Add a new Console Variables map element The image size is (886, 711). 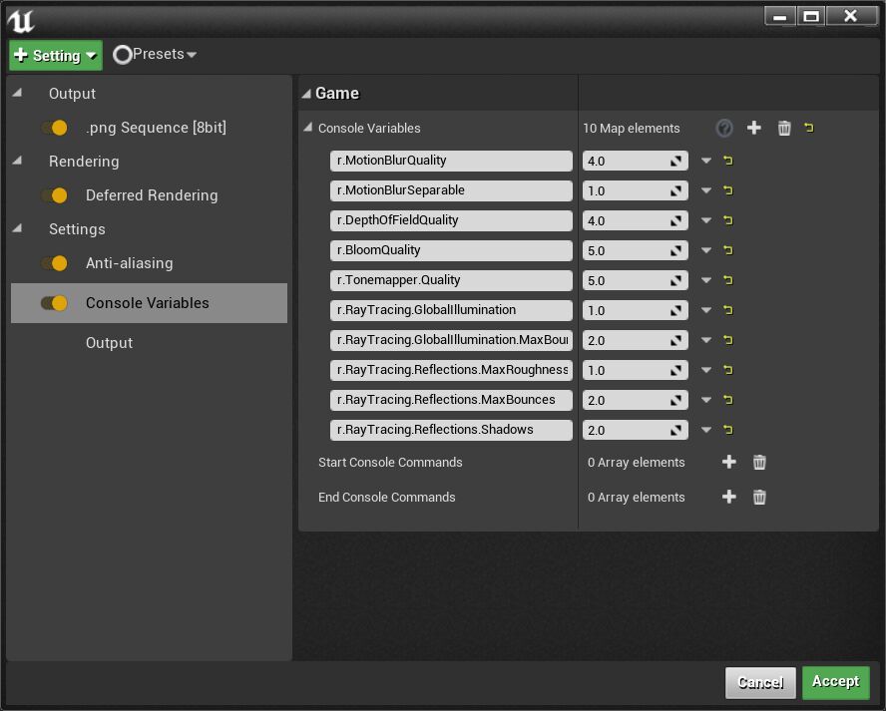point(753,128)
